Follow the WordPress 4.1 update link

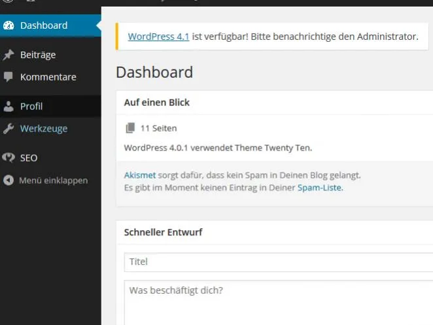tap(158, 37)
